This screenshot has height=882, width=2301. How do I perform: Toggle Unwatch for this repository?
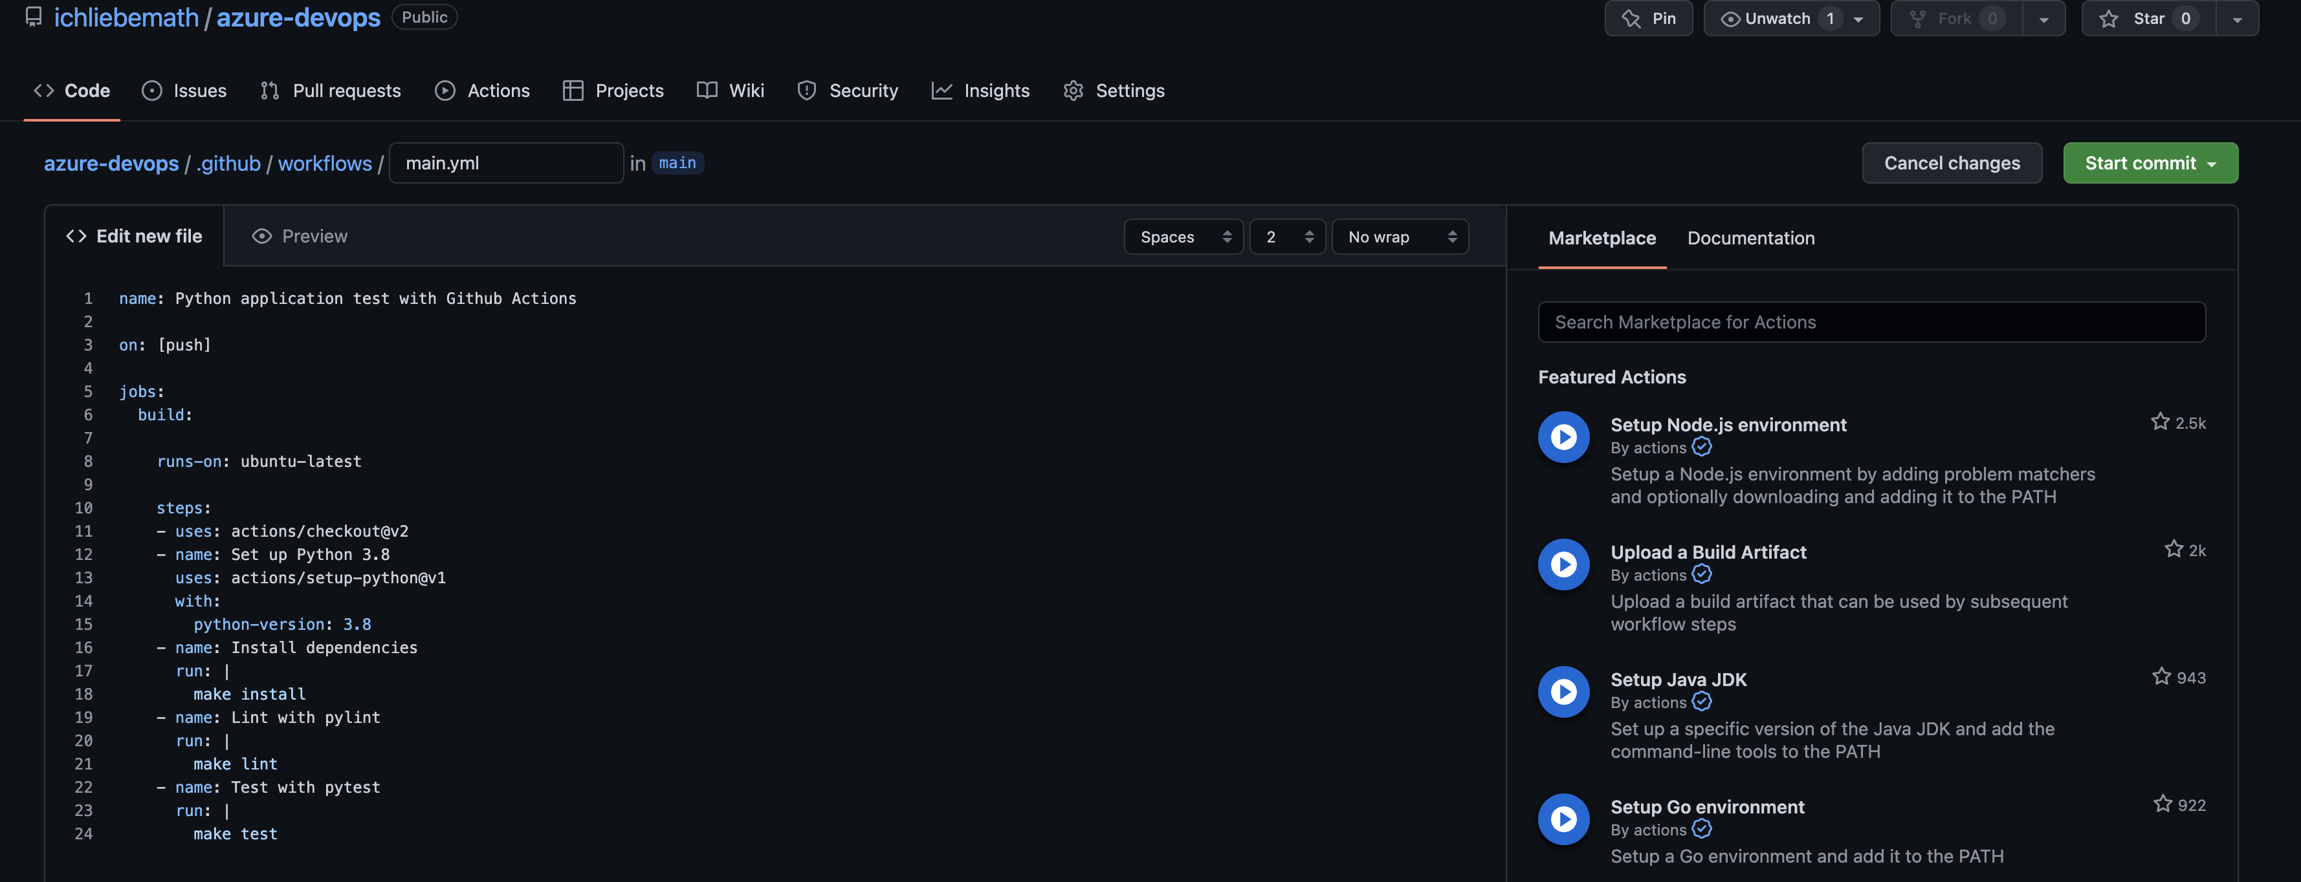1778,18
